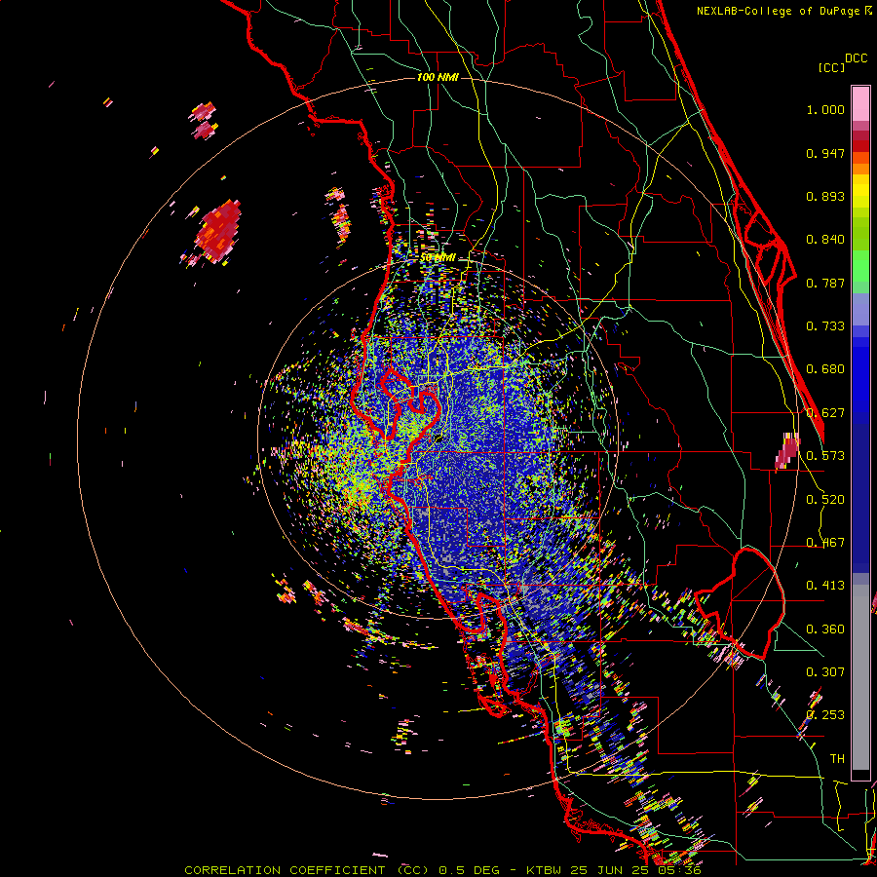Select the 0.733 scale value

825,326
